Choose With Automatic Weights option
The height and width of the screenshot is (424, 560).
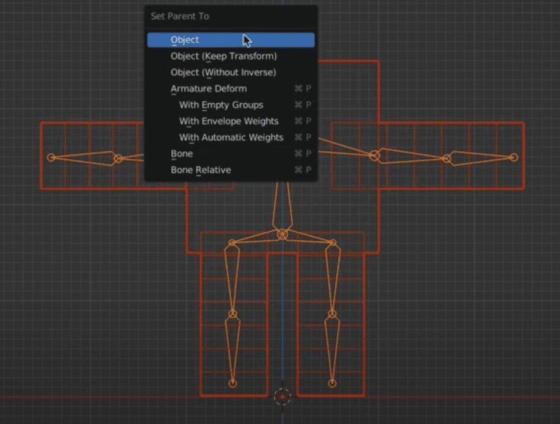[x=231, y=138]
